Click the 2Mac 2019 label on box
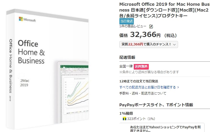The image size is (210, 132). click(24, 83)
